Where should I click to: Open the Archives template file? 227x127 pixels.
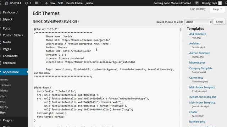pos(194,43)
